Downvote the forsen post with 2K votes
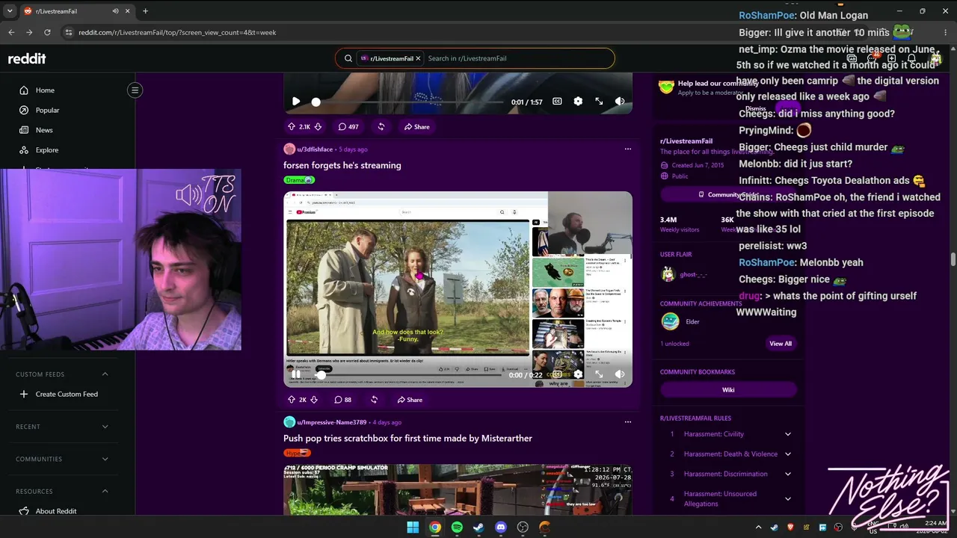The width and height of the screenshot is (957, 538). (313, 400)
